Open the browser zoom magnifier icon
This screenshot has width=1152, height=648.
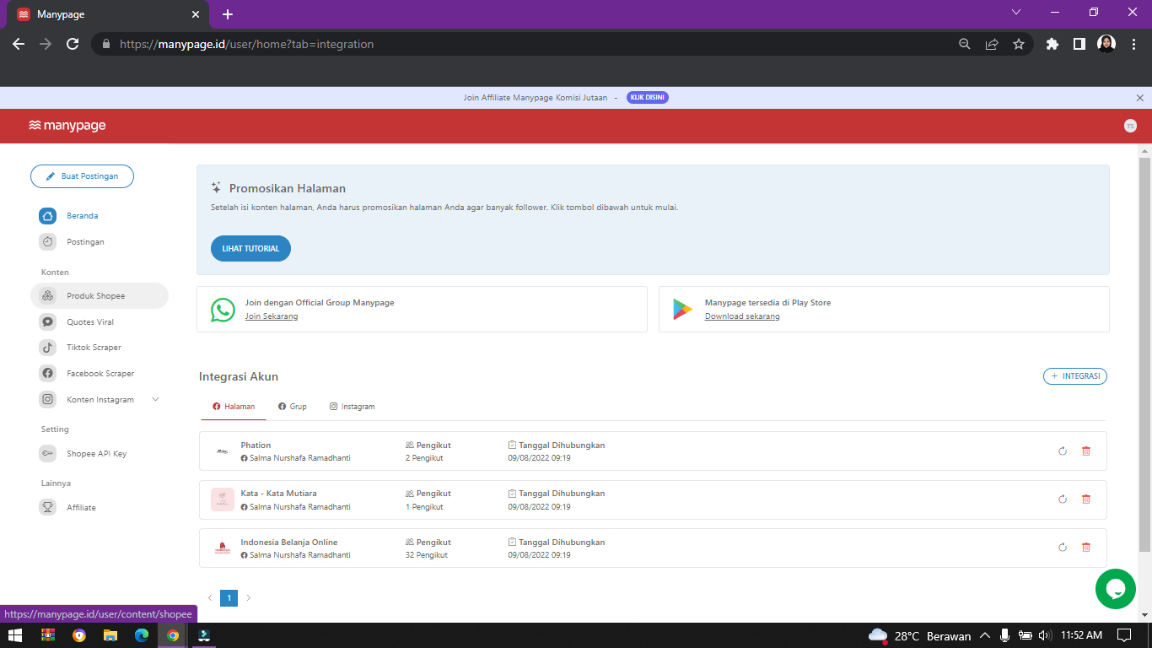coord(965,44)
